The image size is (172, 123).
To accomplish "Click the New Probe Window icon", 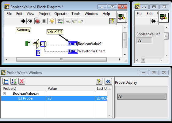I will coord(6,81).
